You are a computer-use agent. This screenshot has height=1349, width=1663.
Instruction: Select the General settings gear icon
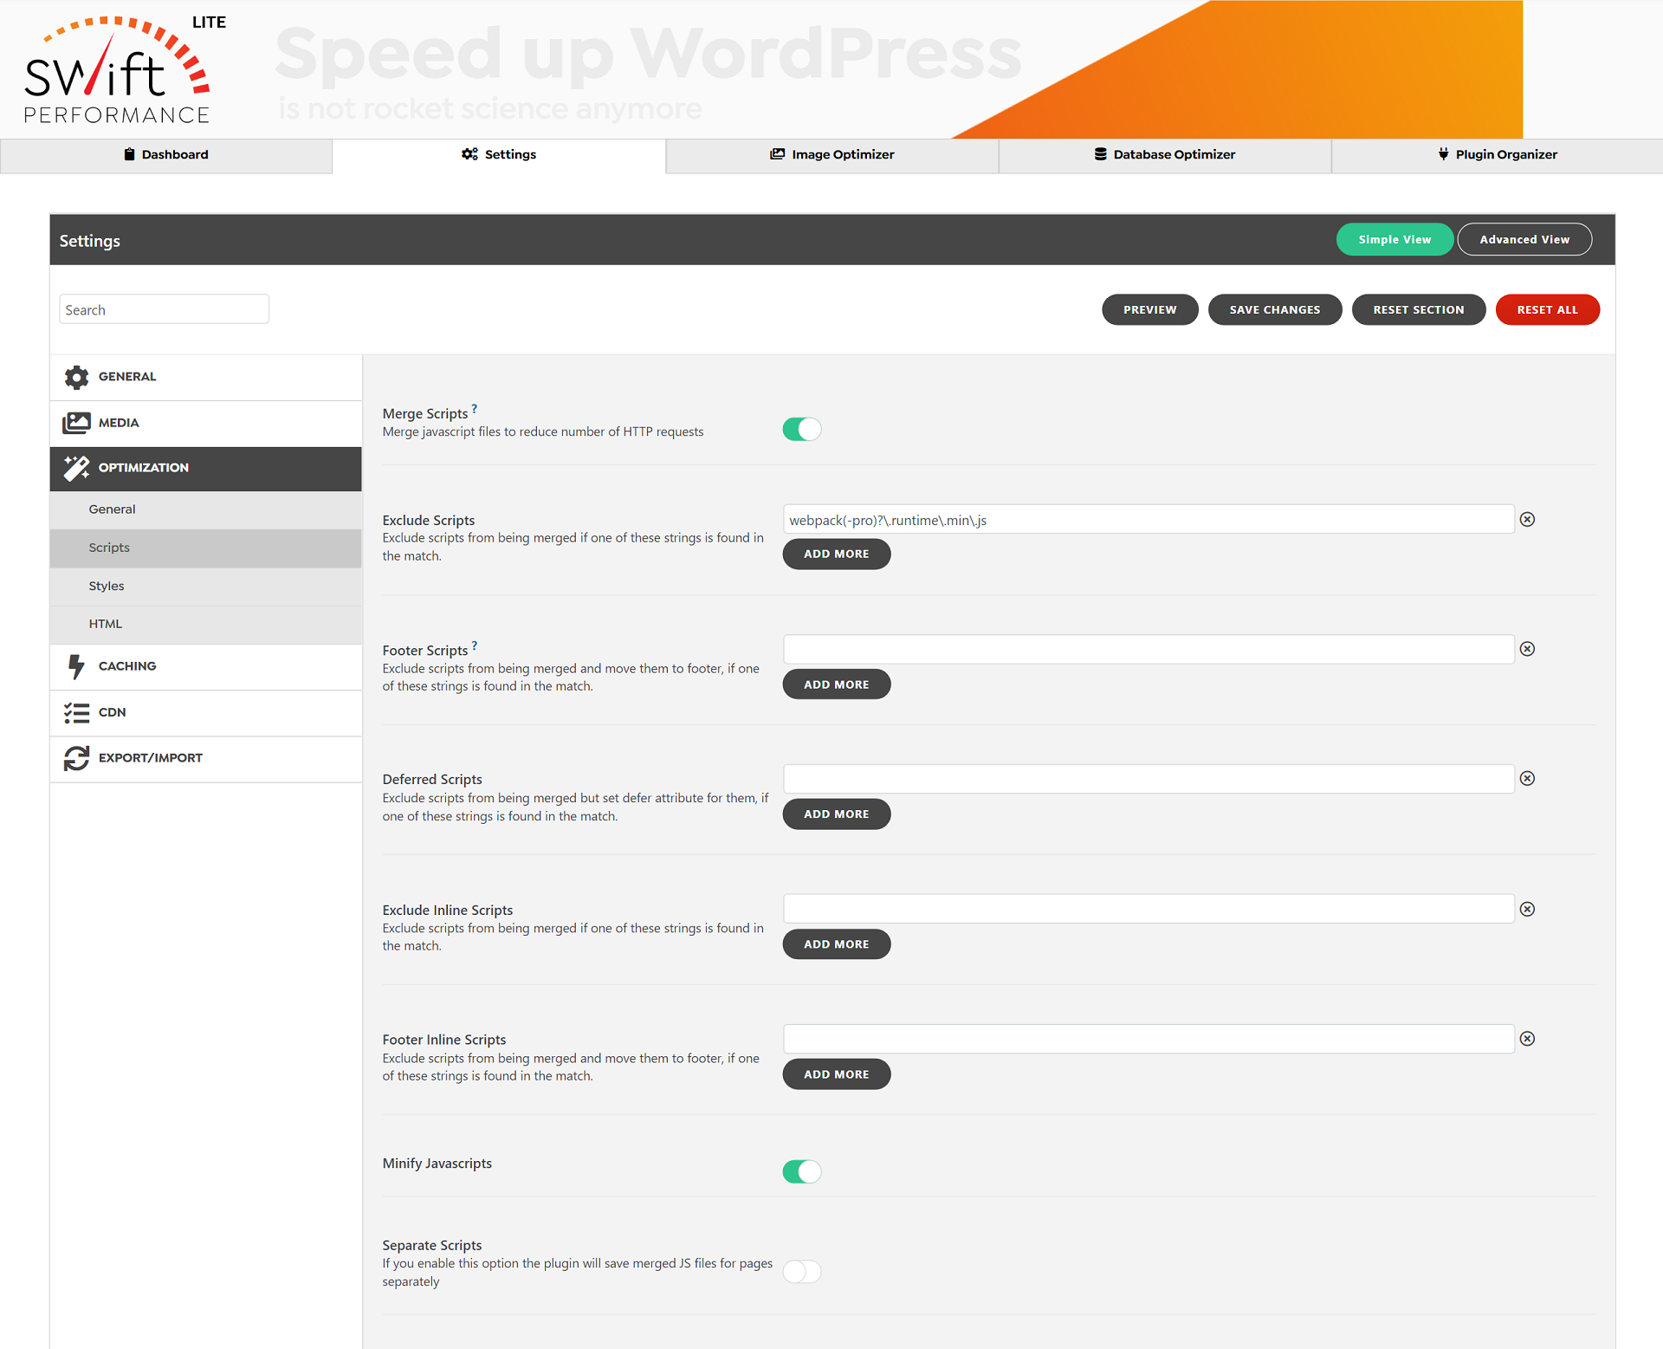pyautogui.click(x=76, y=377)
